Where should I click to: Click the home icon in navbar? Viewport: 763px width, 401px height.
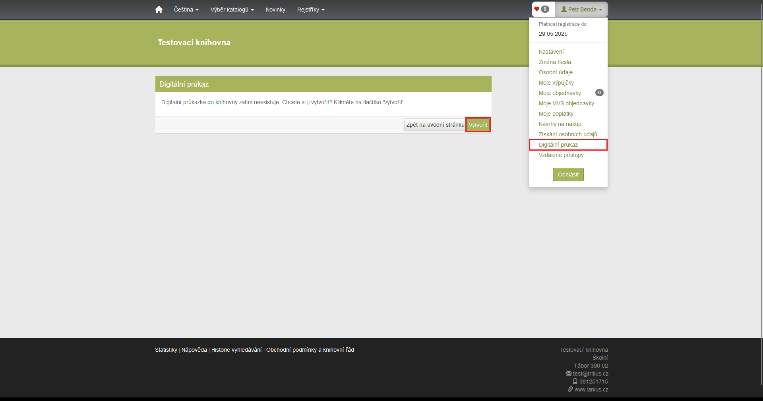[x=159, y=10]
